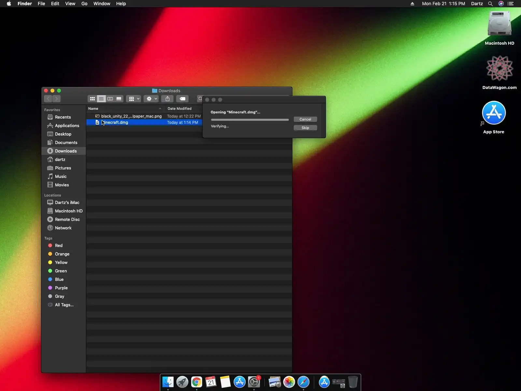Open the Window menu
Screen dimensions: 521x391
[102, 4]
